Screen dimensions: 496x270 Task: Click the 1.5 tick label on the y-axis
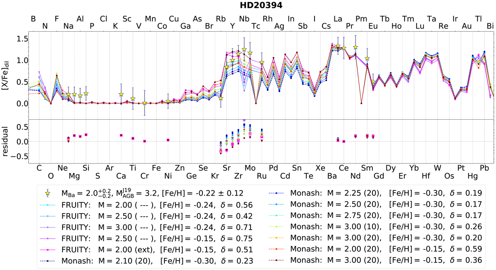coord(20,39)
